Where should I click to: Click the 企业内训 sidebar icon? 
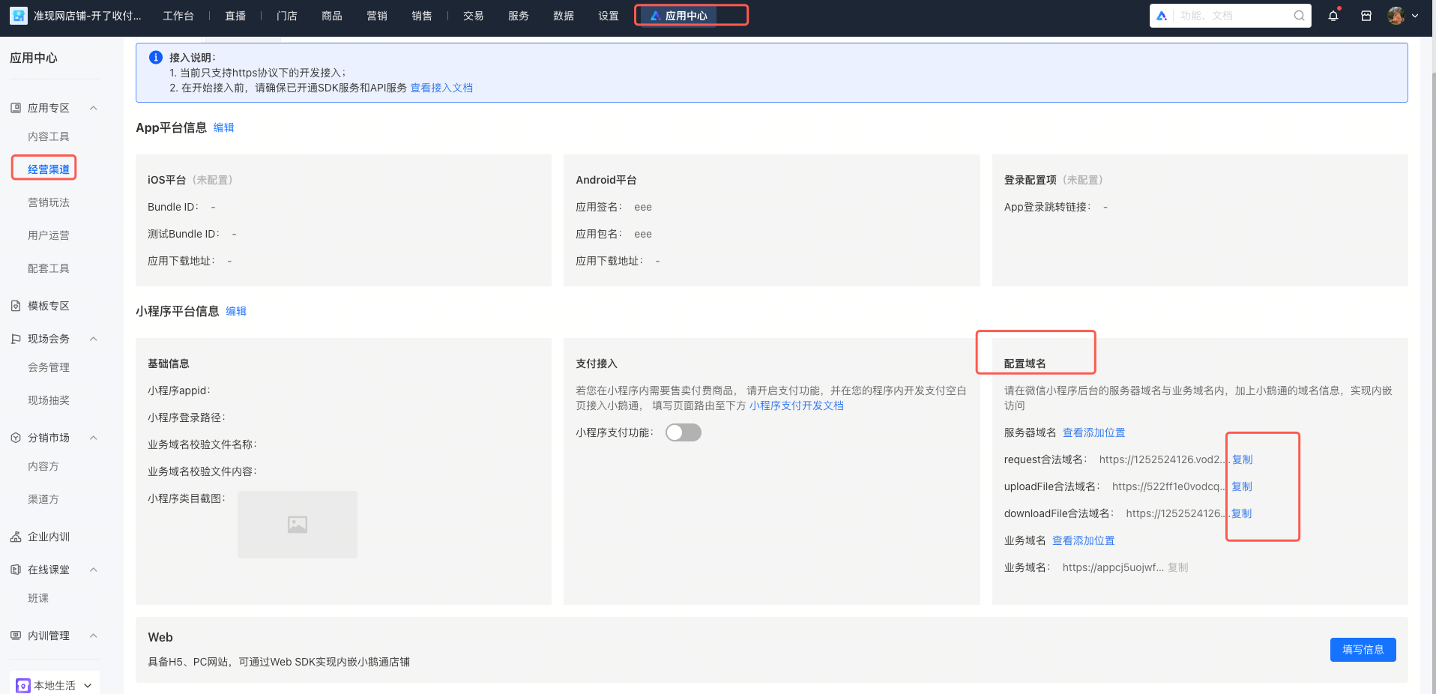[x=16, y=537]
